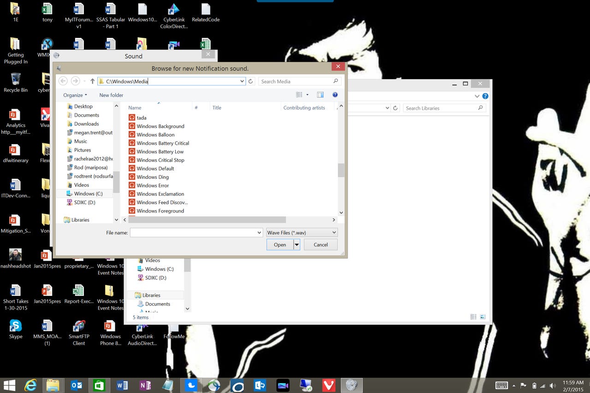
Task: Open the Wave Files file type dropdown
Action: 301,233
